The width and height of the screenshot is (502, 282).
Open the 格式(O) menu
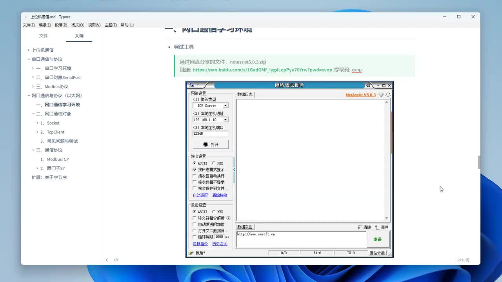click(x=78, y=25)
